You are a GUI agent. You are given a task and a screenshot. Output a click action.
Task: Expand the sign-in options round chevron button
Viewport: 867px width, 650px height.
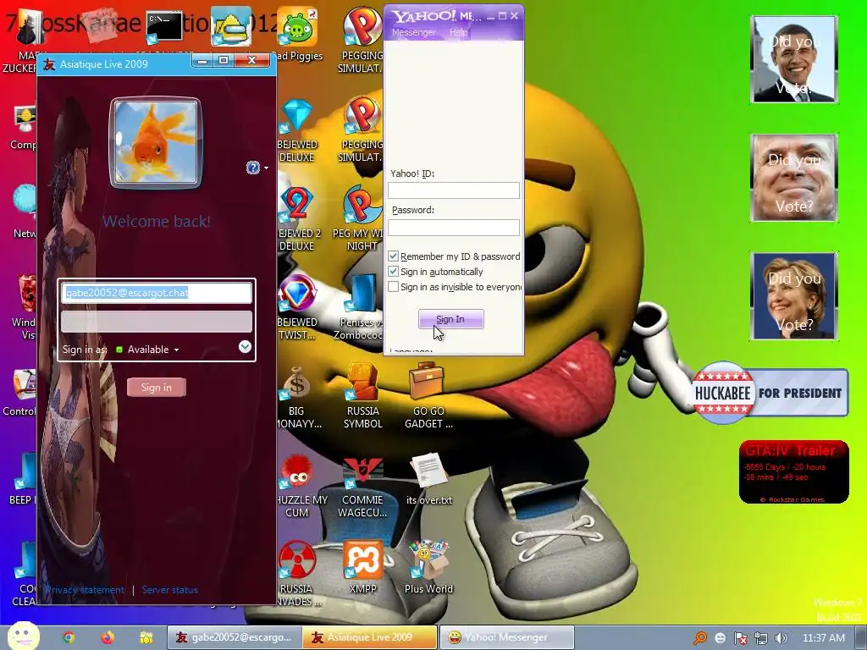point(245,346)
